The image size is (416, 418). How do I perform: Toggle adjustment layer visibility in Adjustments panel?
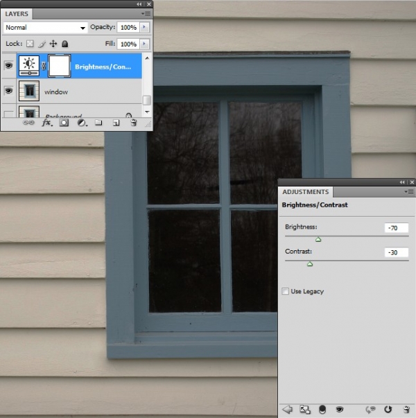tap(339, 409)
